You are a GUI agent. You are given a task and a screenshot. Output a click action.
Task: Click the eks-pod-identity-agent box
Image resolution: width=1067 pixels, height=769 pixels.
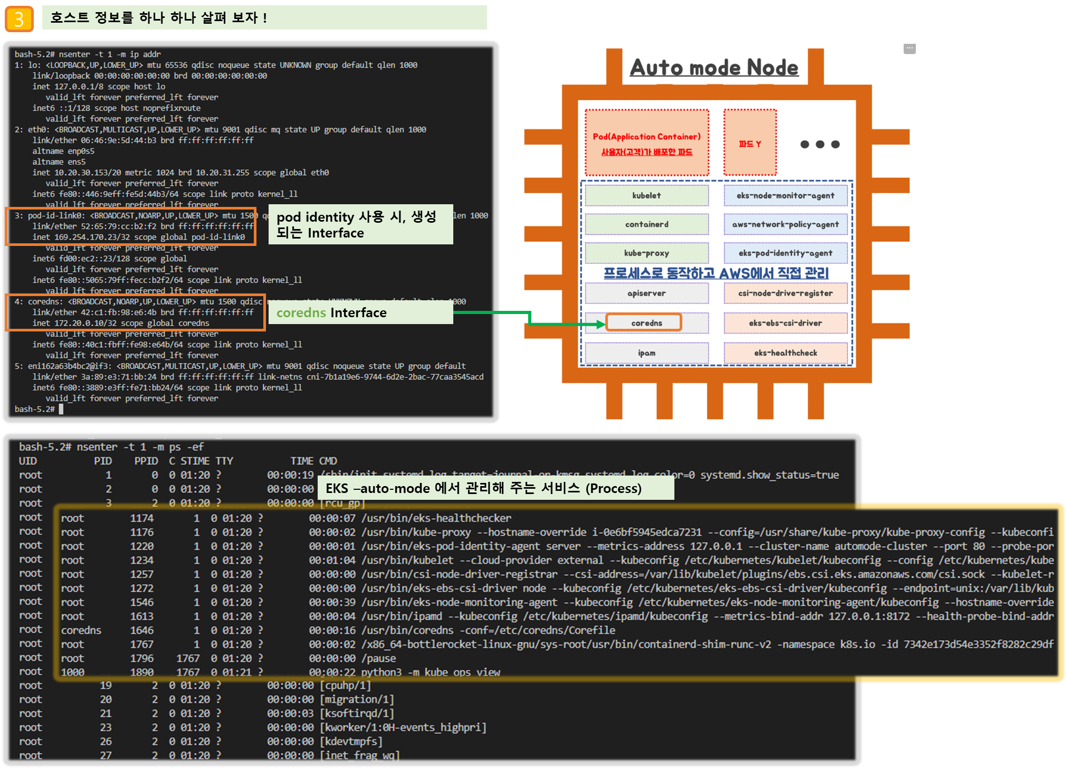pos(785,253)
